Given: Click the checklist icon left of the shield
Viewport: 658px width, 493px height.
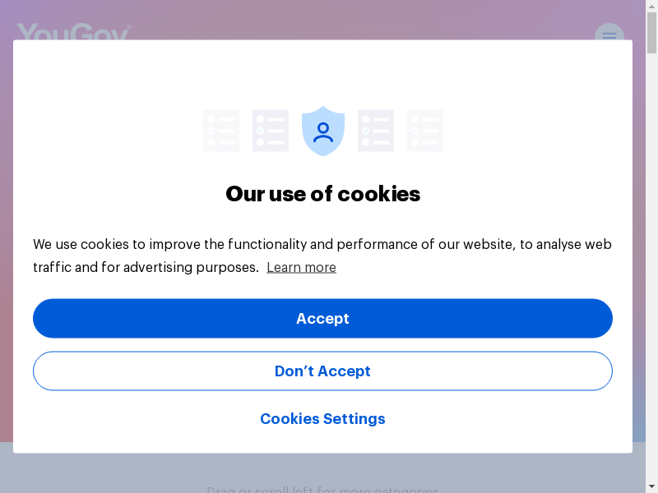Looking at the screenshot, I should pyautogui.click(x=271, y=131).
